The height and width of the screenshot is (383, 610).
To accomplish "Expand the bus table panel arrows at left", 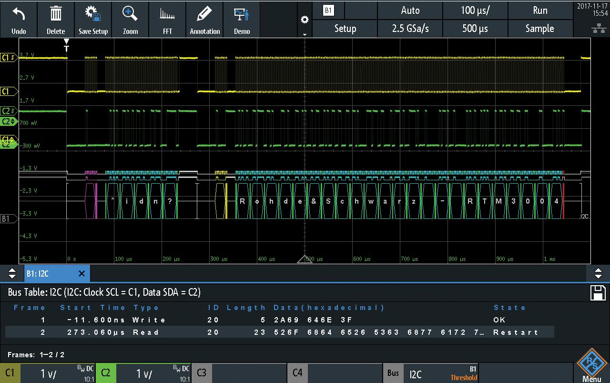I will coord(12,274).
